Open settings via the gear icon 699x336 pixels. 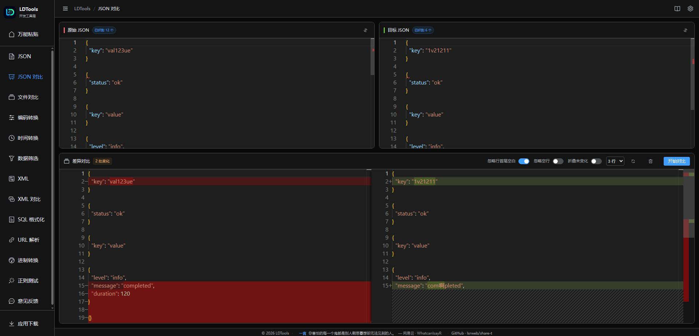coord(690,9)
